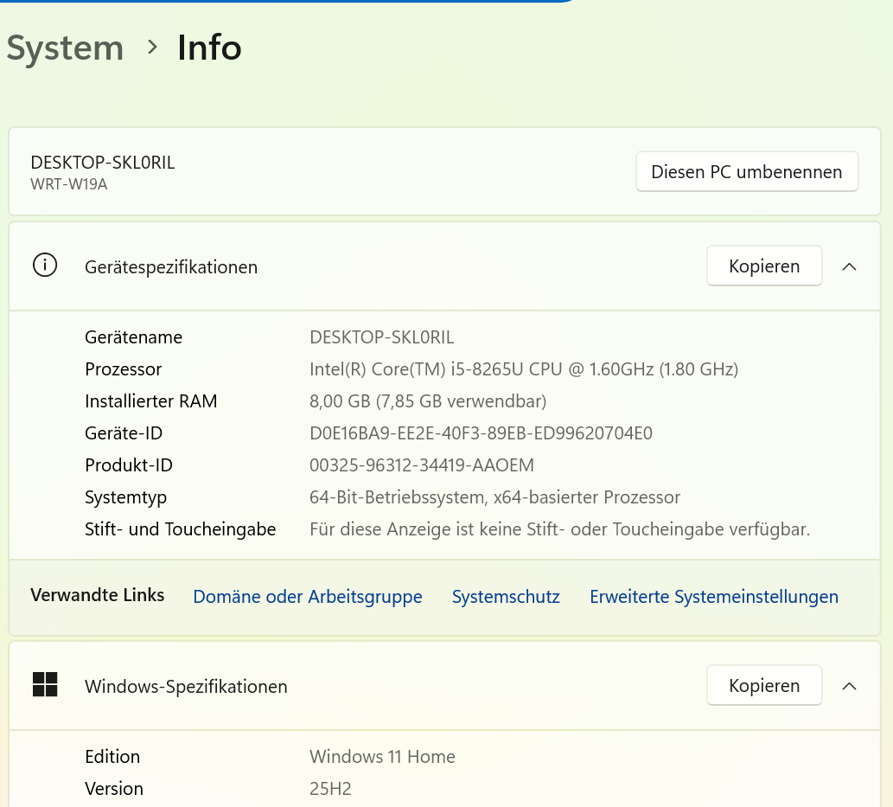Click product ID 00325-96312-34419-AAOEM
893x807 pixels.
[422, 464]
